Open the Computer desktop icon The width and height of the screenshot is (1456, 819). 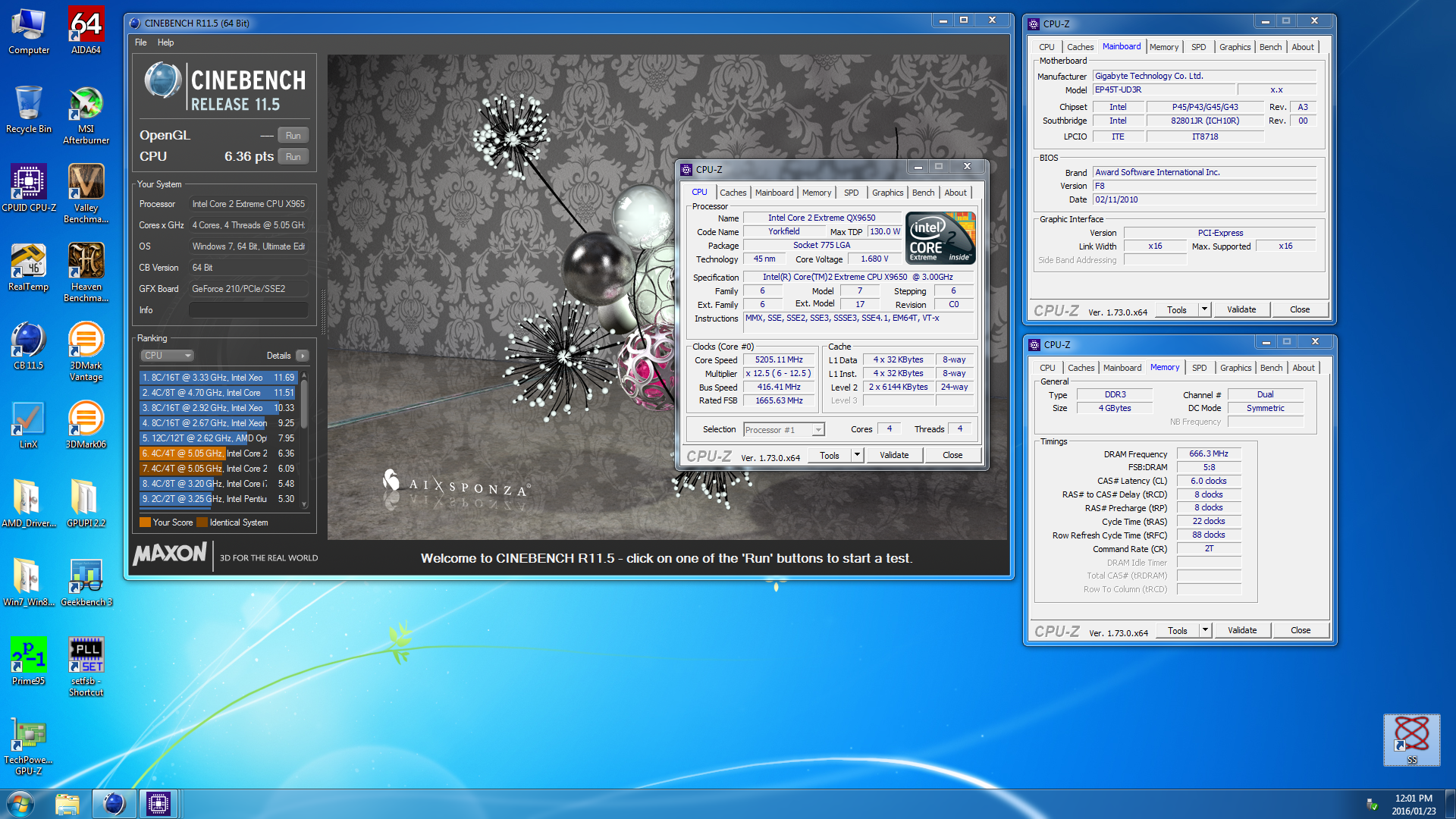pos(29,31)
